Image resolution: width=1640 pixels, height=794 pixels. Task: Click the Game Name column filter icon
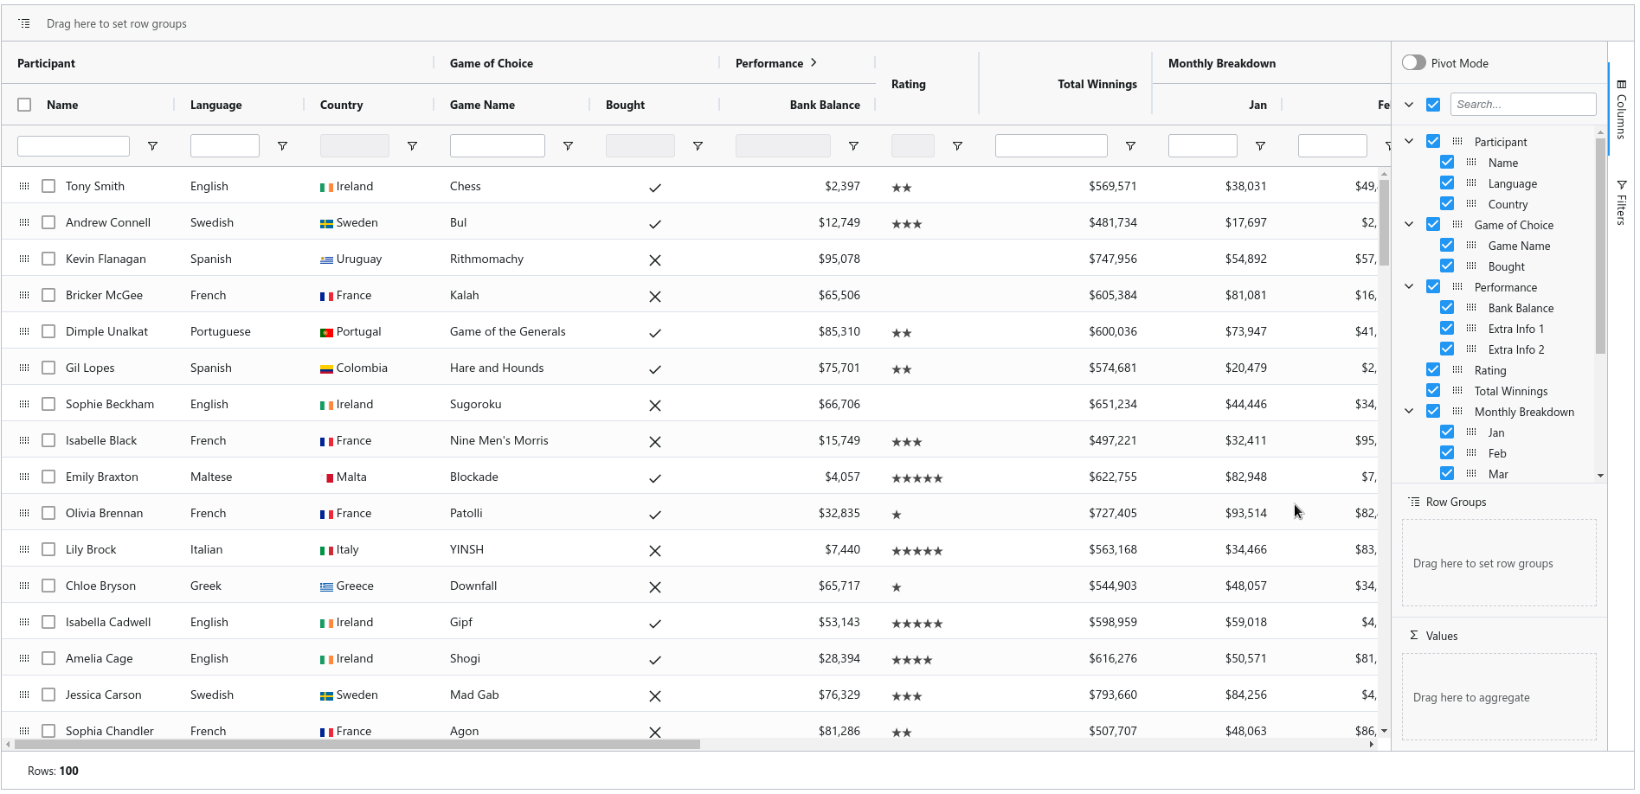568,146
